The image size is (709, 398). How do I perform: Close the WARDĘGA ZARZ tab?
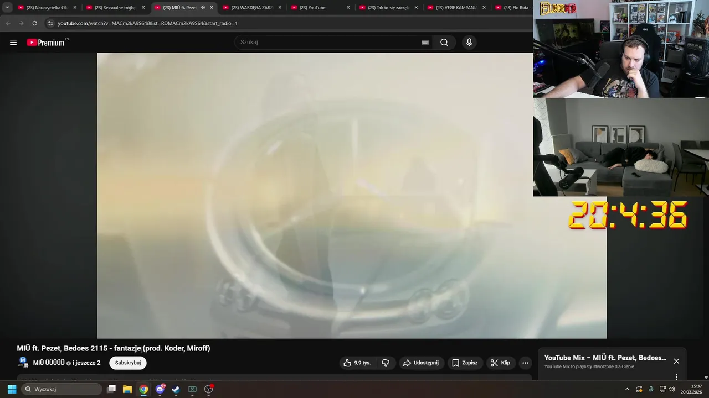point(280,8)
